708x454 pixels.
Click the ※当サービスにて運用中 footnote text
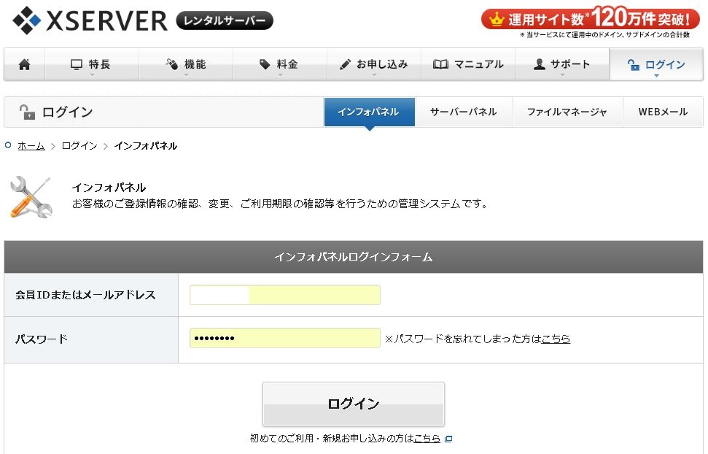click(605, 35)
